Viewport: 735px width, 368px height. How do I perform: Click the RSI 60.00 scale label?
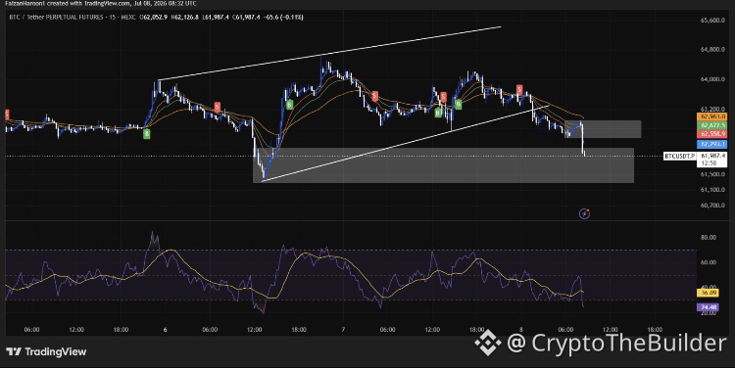coord(709,262)
